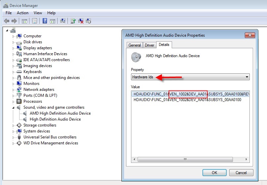The width and height of the screenshot is (267, 185).
Task: Click the Processors chip icon
Action: click(x=19, y=101)
